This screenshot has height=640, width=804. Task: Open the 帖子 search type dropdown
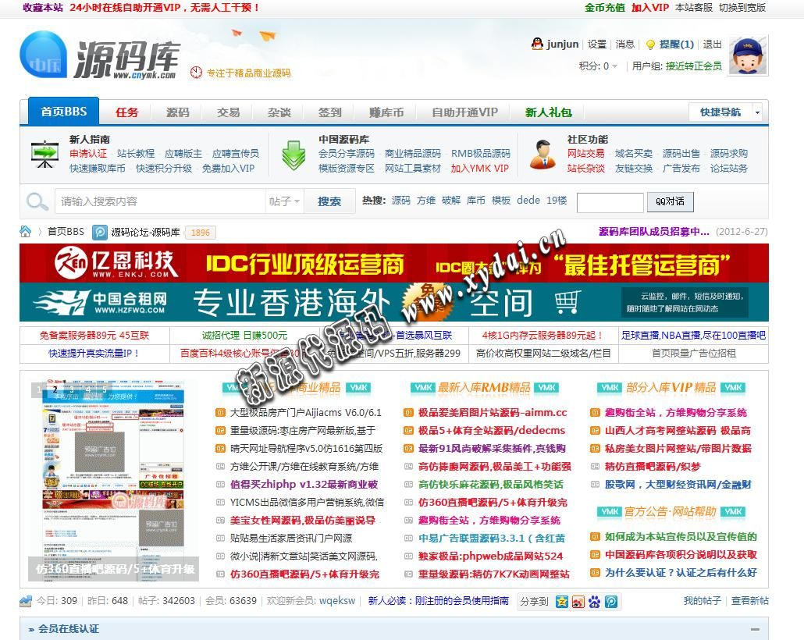pyautogui.click(x=284, y=201)
